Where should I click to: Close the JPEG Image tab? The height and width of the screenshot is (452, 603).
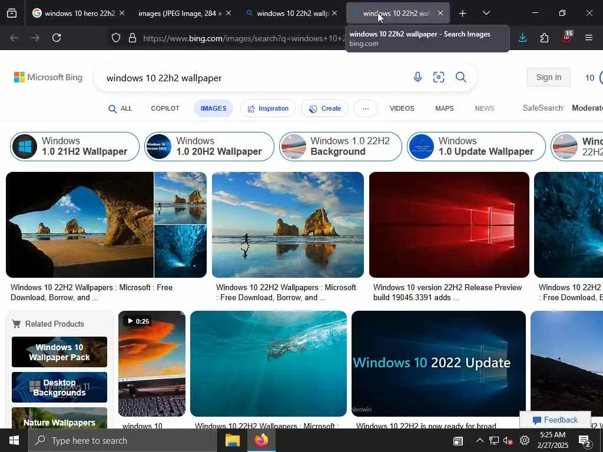(x=228, y=13)
